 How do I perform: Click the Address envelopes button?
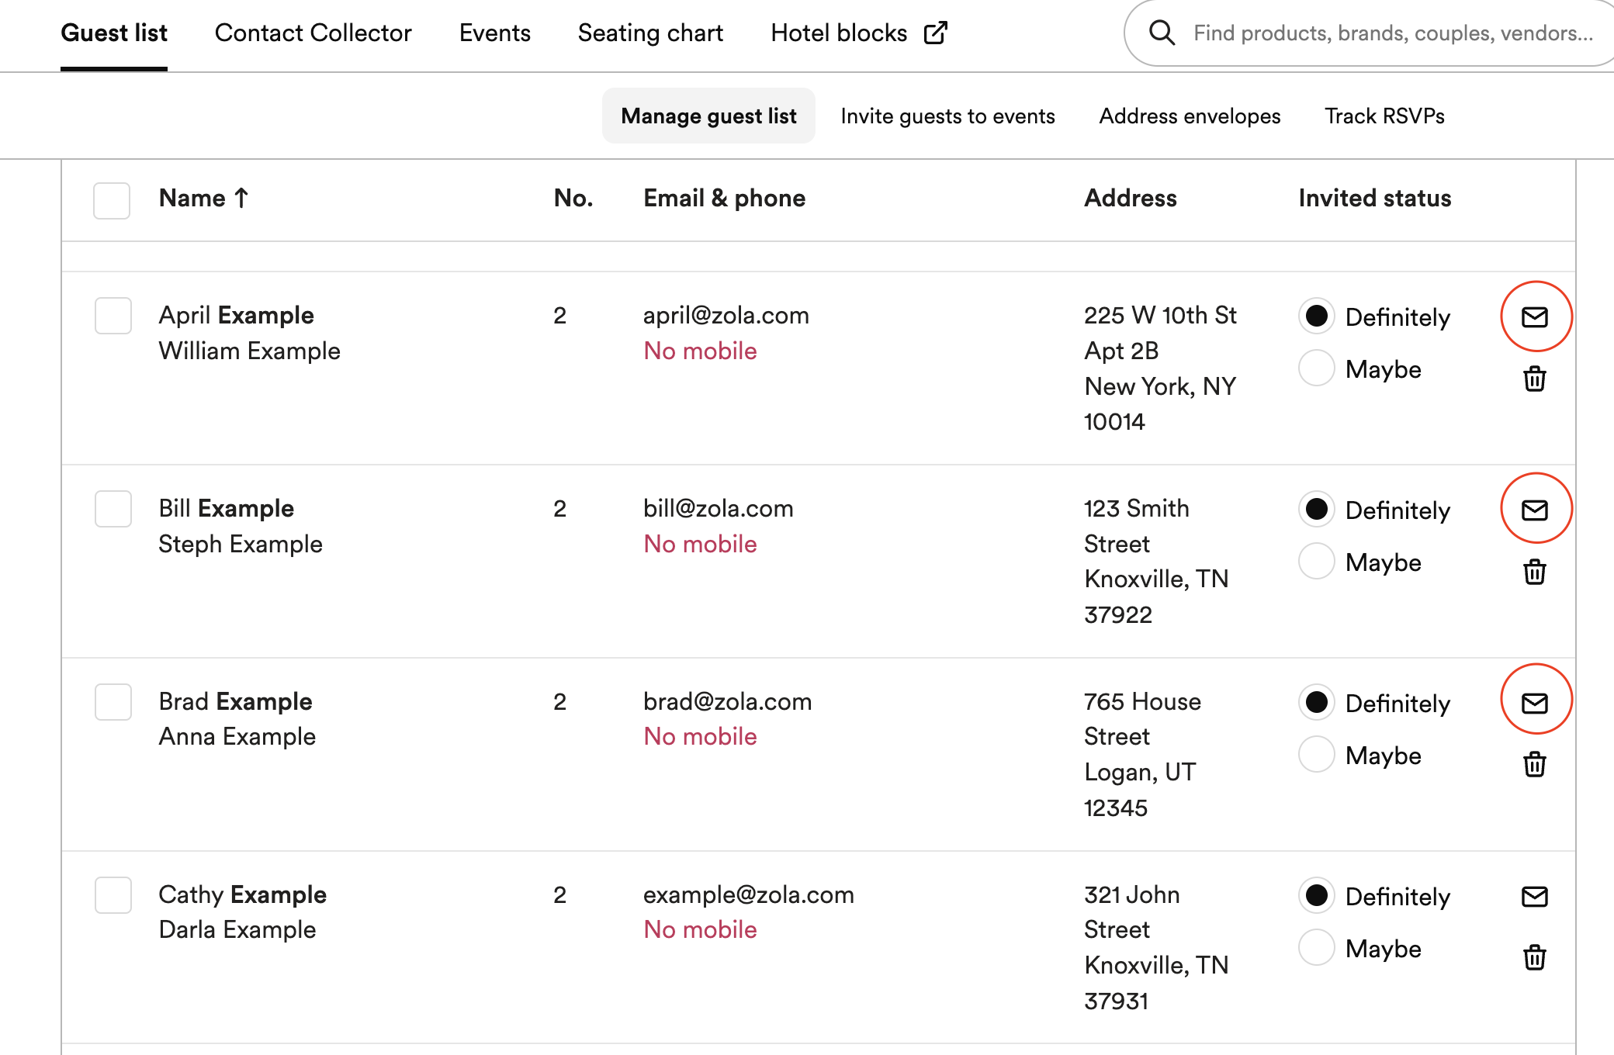click(1189, 116)
